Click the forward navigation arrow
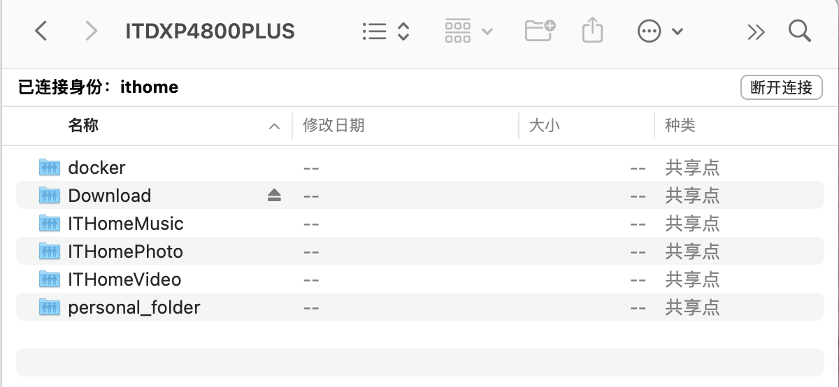 (90, 31)
